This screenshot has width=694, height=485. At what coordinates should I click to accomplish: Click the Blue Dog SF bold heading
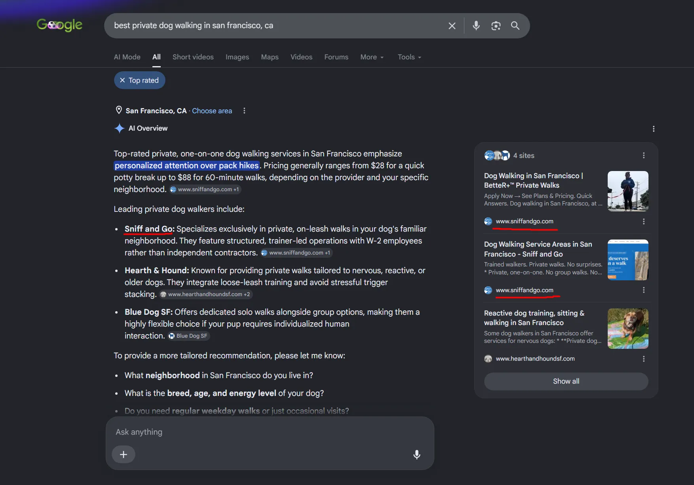pos(148,312)
